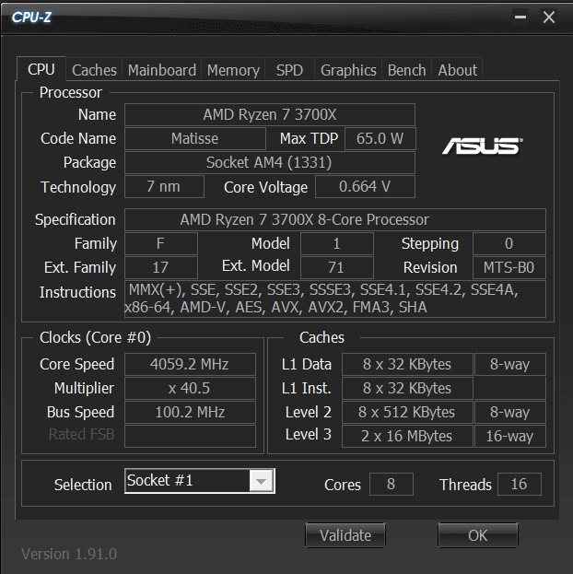
Task: Switch to the Caches tab
Action: click(x=94, y=70)
